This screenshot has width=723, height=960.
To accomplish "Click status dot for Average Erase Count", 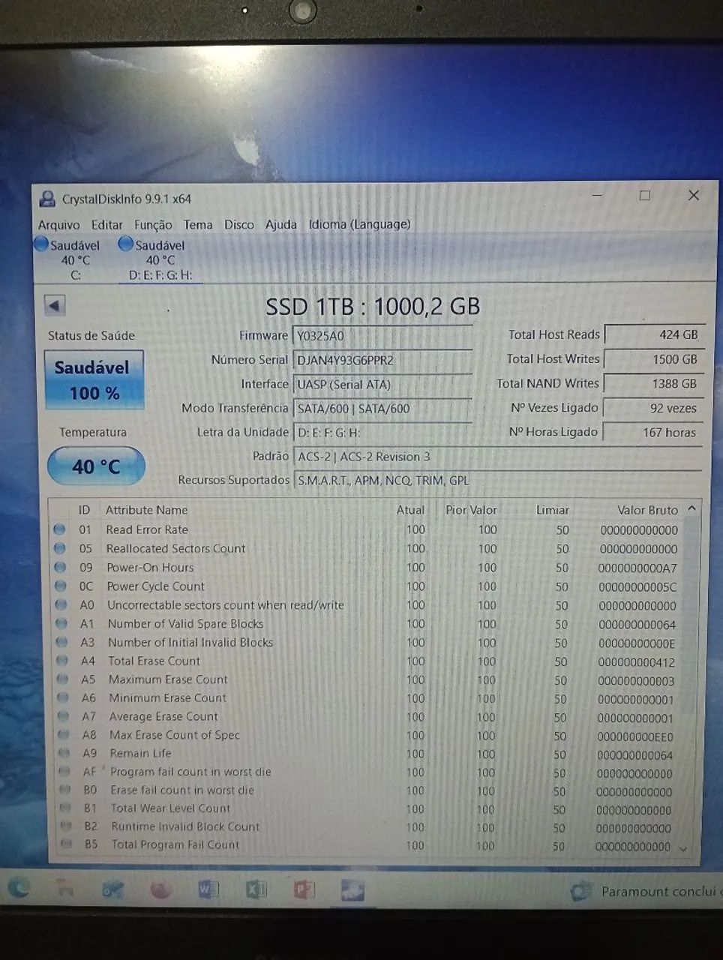I will tap(64, 716).
